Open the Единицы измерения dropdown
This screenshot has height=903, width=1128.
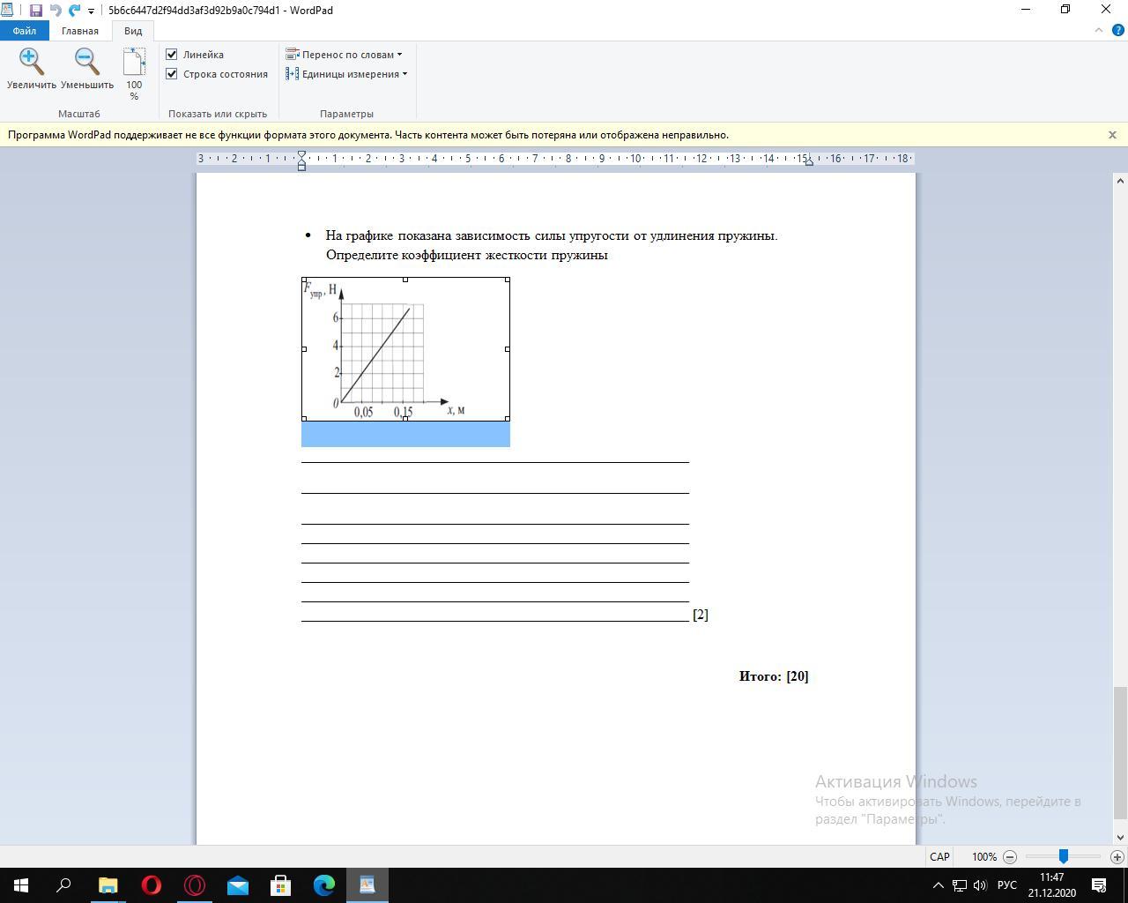point(347,74)
